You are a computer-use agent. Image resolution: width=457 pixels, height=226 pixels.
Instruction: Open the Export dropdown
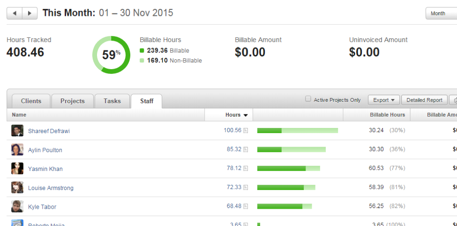coord(383,100)
